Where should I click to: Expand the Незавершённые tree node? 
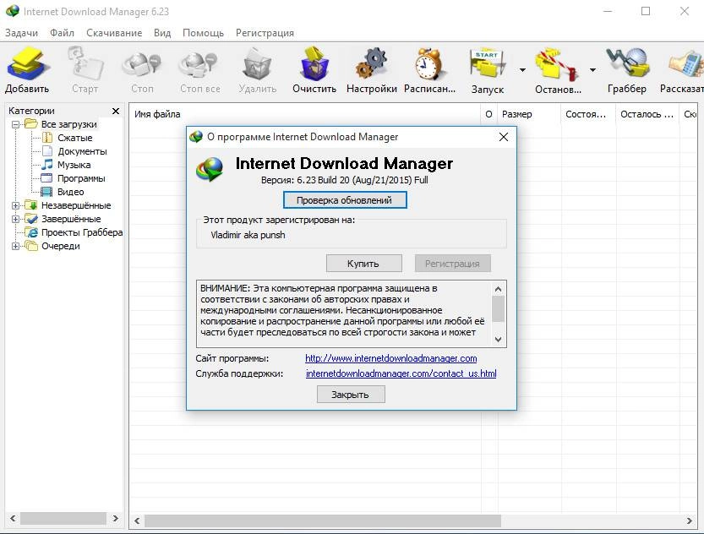coord(16,205)
